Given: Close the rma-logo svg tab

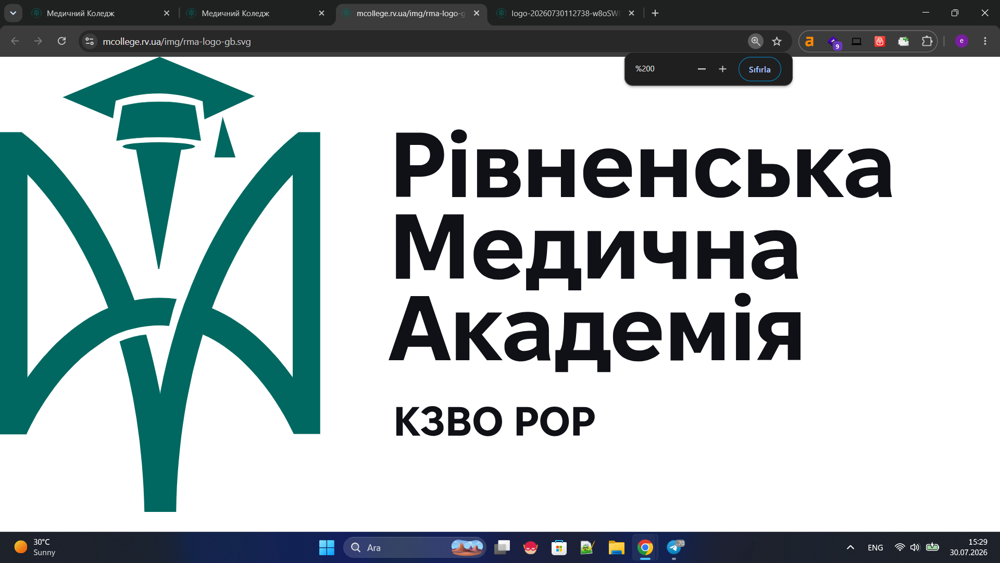Looking at the screenshot, I should pos(477,13).
